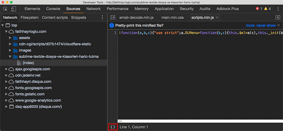Click the 'more' link in the infobar
The height and width of the screenshot is (131, 283).
tap(250, 25)
